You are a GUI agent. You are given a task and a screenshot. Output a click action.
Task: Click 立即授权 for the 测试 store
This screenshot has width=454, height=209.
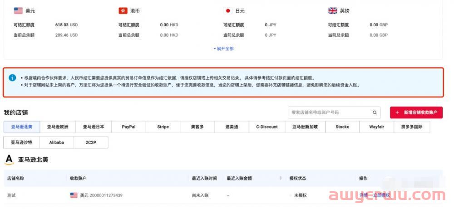pyautogui.click(x=382, y=195)
